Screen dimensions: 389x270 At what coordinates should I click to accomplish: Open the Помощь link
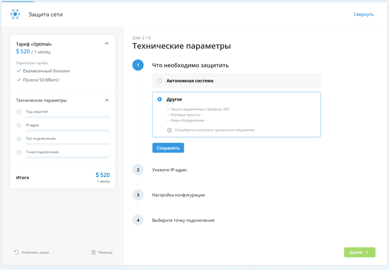[x=106, y=252]
